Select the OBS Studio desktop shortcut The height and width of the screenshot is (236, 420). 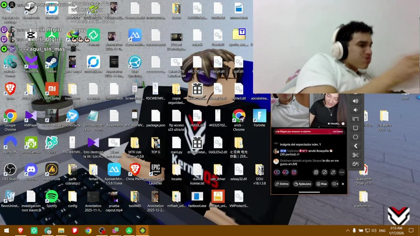(10, 172)
